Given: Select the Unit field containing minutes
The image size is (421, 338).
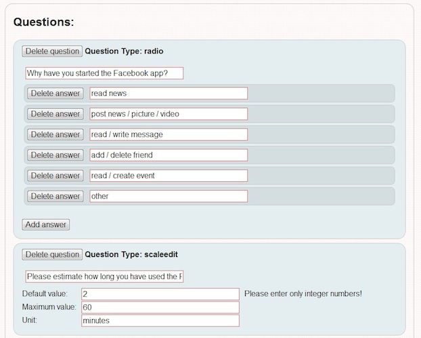Looking at the screenshot, I should pos(160,320).
